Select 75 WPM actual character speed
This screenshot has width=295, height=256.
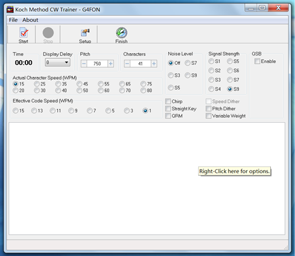[x=143, y=84]
